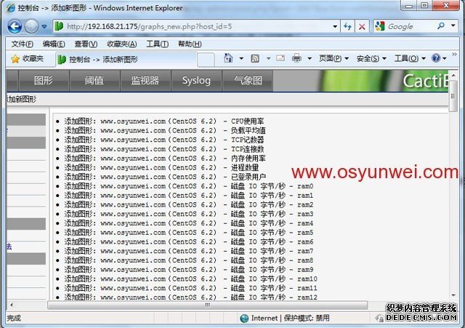Image resolution: width=465 pixels, height=328 pixels.
Task: Click the Internet Explorer title bar icon
Action: click(11, 7)
